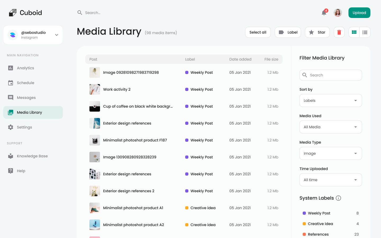Expand the Media Type dropdown showing Image
Screen dimensions: 381x238
click(x=330, y=153)
